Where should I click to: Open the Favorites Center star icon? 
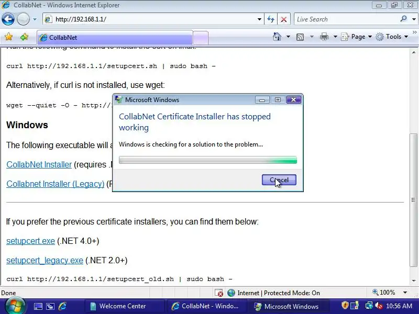coord(8,37)
